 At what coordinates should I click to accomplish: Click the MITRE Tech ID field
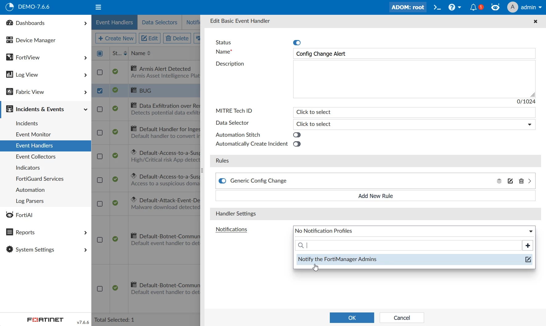414,112
